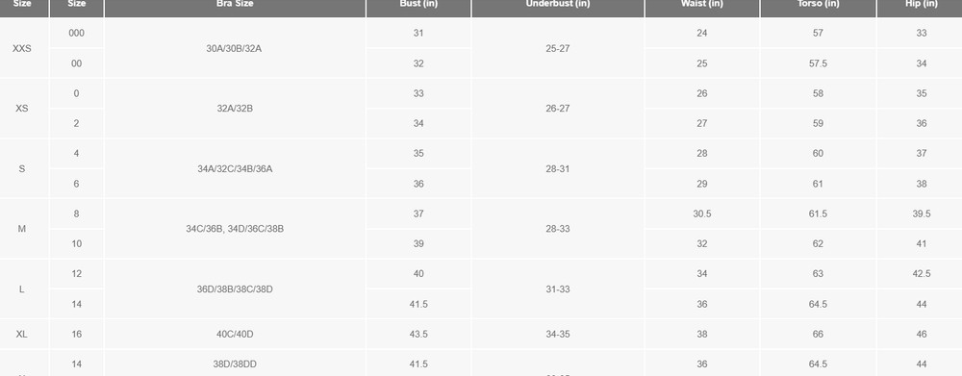
Task: Click the 40C/40D bra size cell
Action: (x=235, y=335)
